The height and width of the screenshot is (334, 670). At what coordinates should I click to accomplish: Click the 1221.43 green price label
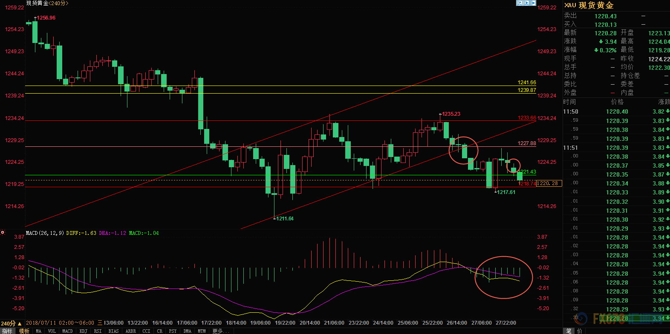click(528, 172)
